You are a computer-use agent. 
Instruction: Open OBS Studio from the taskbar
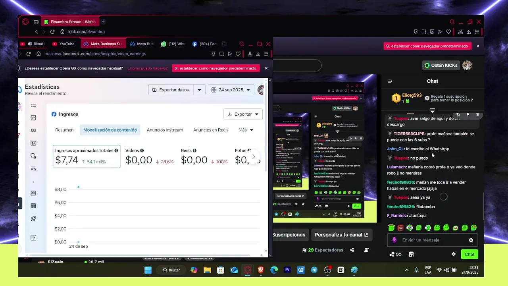click(327, 270)
